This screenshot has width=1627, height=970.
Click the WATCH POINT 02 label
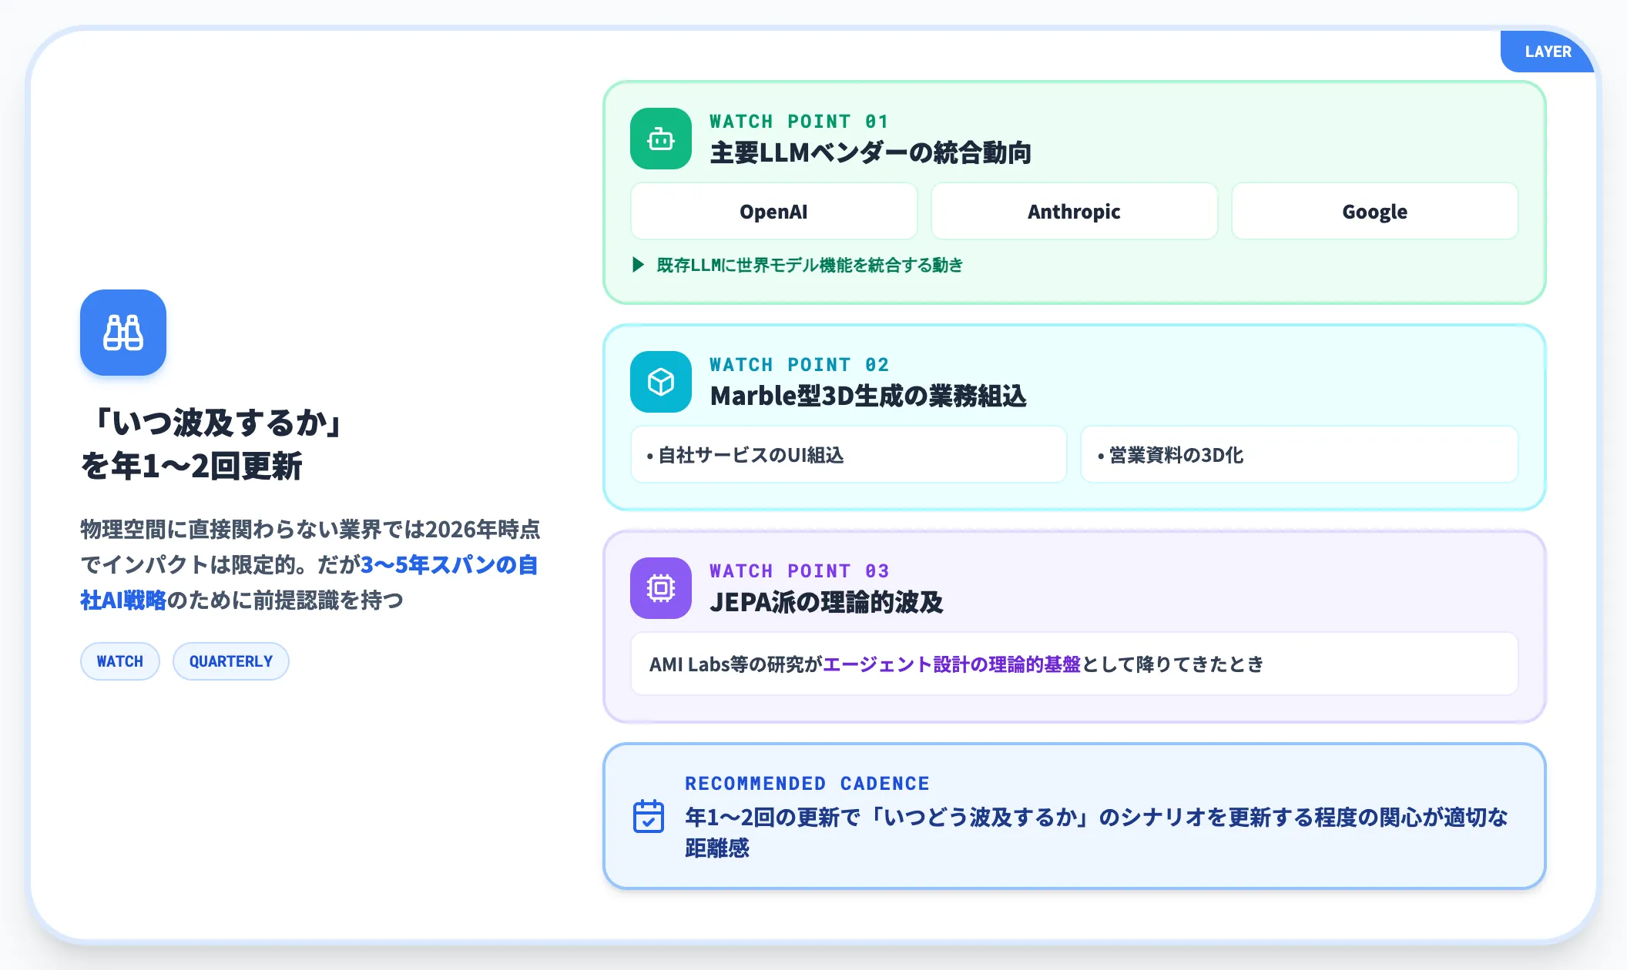click(x=799, y=364)
